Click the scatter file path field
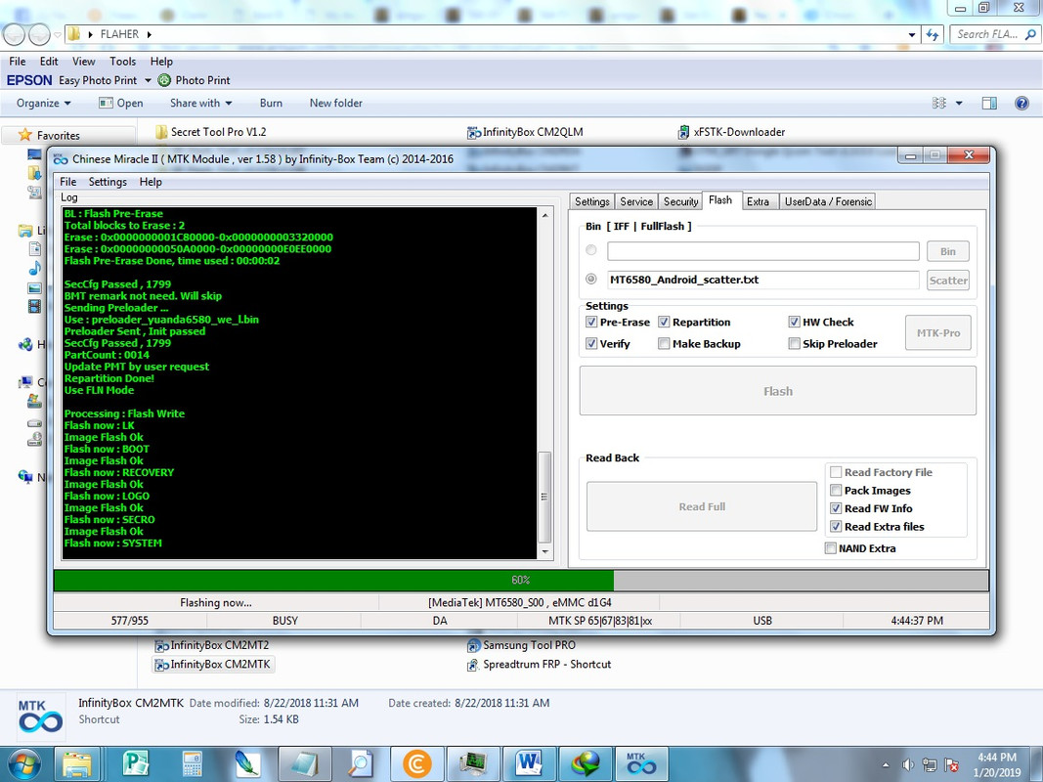This screenshot has height=782, width=1043. click(x=763, y=280)
